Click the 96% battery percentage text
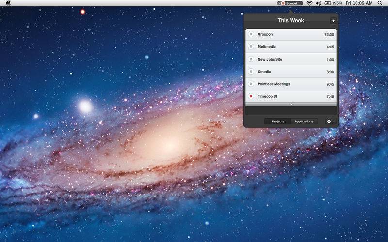This screenshot has width=388, height=242. coord(338,3)
